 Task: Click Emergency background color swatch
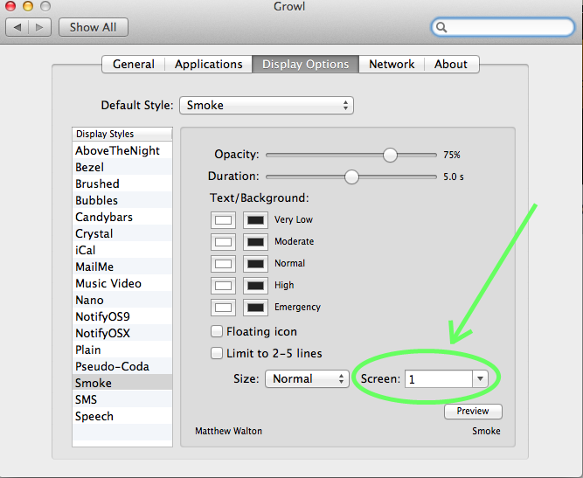click(x=255, y=308)
